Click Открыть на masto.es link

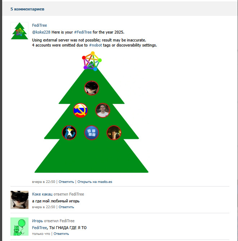(95, 182)
